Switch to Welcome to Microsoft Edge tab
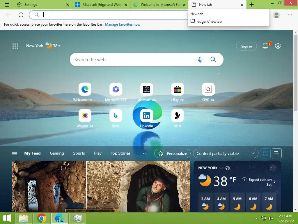The height and width of the screenshot is (224, 298). [x=159, y=5]
